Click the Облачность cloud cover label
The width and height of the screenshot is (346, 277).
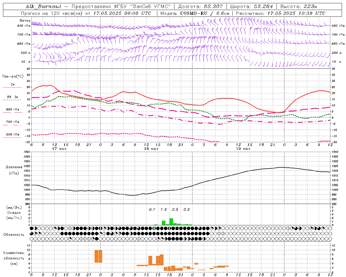[x=14, y=235]
